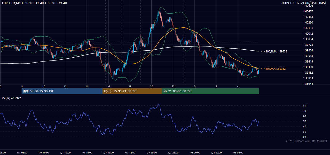Click price axis value 1.39538
The width and height of the screenshot is (330, 155).
[308, 56]
